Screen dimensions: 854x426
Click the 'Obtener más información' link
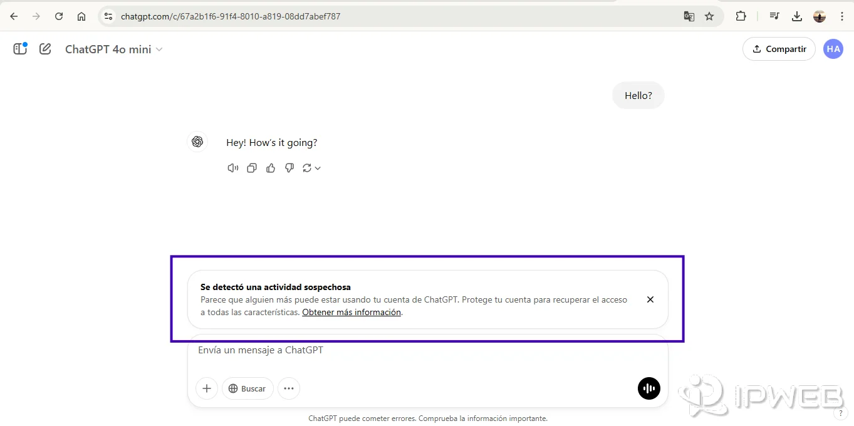(x=351, y=312)
